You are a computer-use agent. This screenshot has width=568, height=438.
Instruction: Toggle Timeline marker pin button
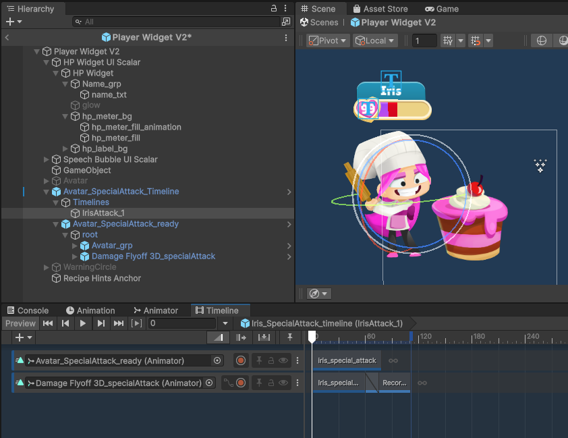point(290,337)
